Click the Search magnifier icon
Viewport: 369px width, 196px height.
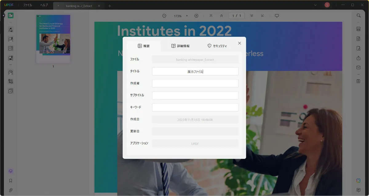pyautogui.click(x=359, y=15)
